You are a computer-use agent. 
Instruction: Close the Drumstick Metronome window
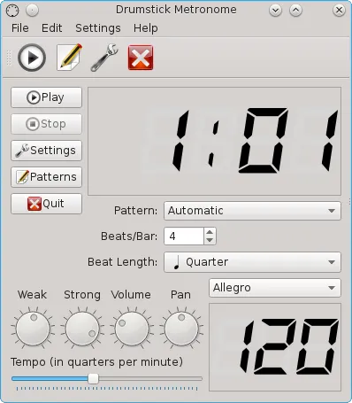[339, 11]
